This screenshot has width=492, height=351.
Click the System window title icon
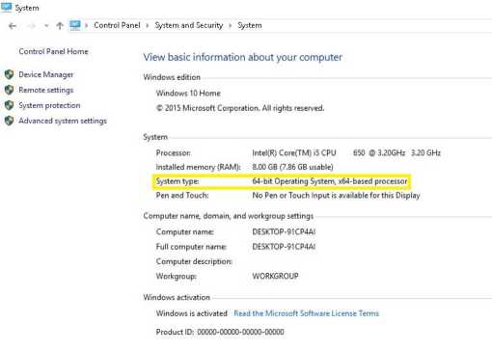(6, 8)
